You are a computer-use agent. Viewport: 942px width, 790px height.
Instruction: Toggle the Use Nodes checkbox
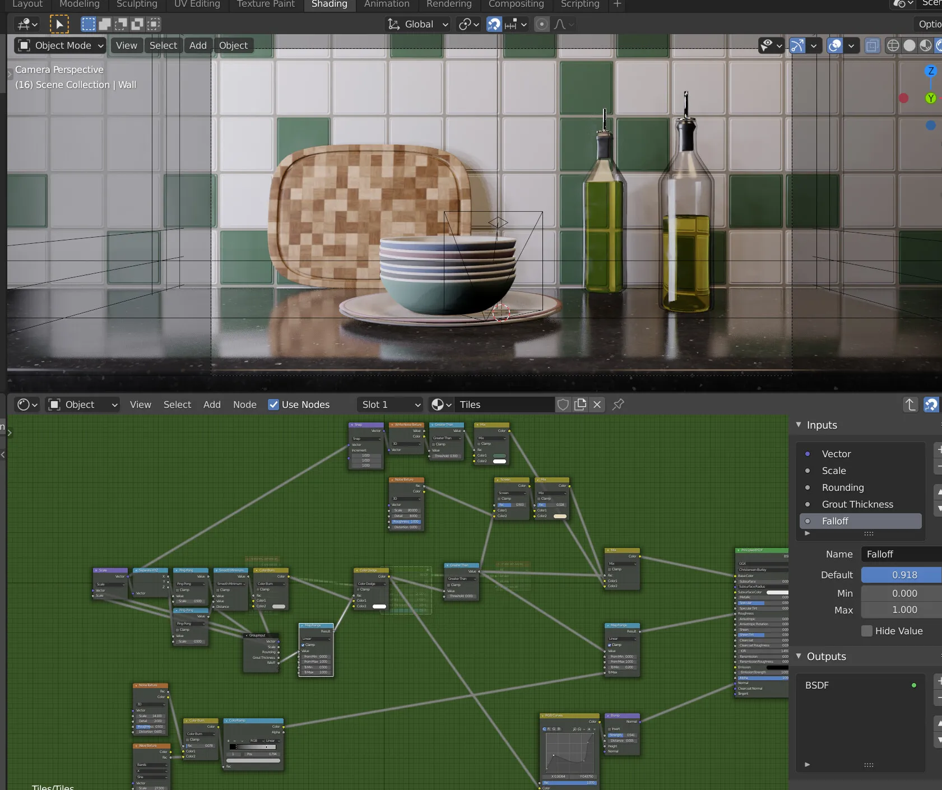273,405
